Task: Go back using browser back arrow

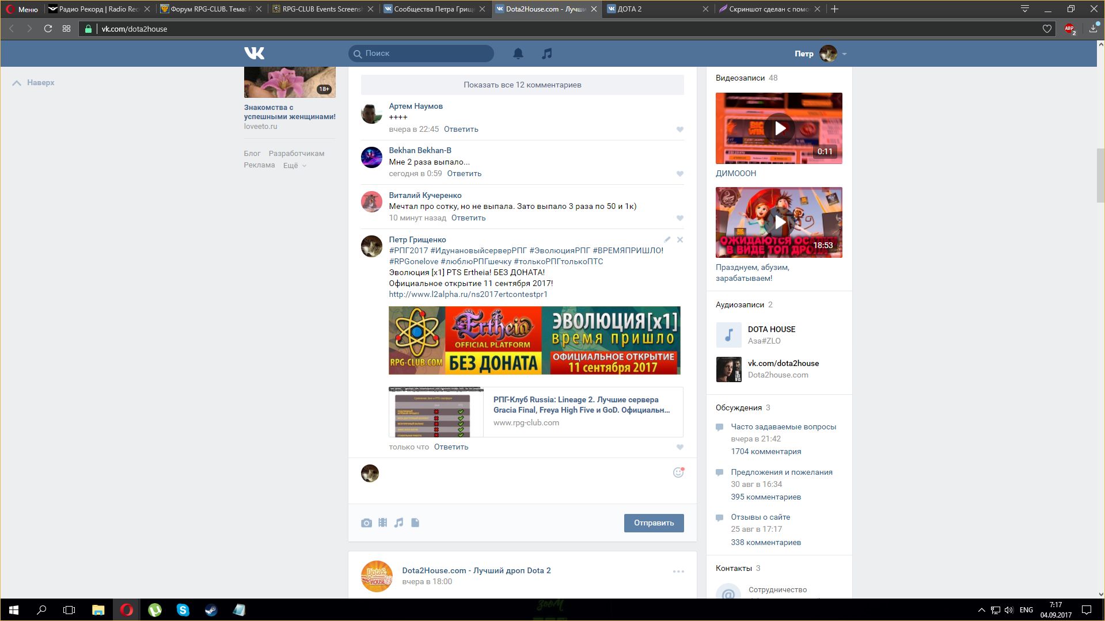Action: click(11, 29)
